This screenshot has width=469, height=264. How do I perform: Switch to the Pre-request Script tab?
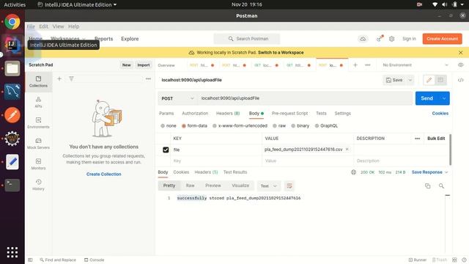(289, 113)
